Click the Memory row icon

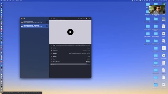(x=51, y=56)
